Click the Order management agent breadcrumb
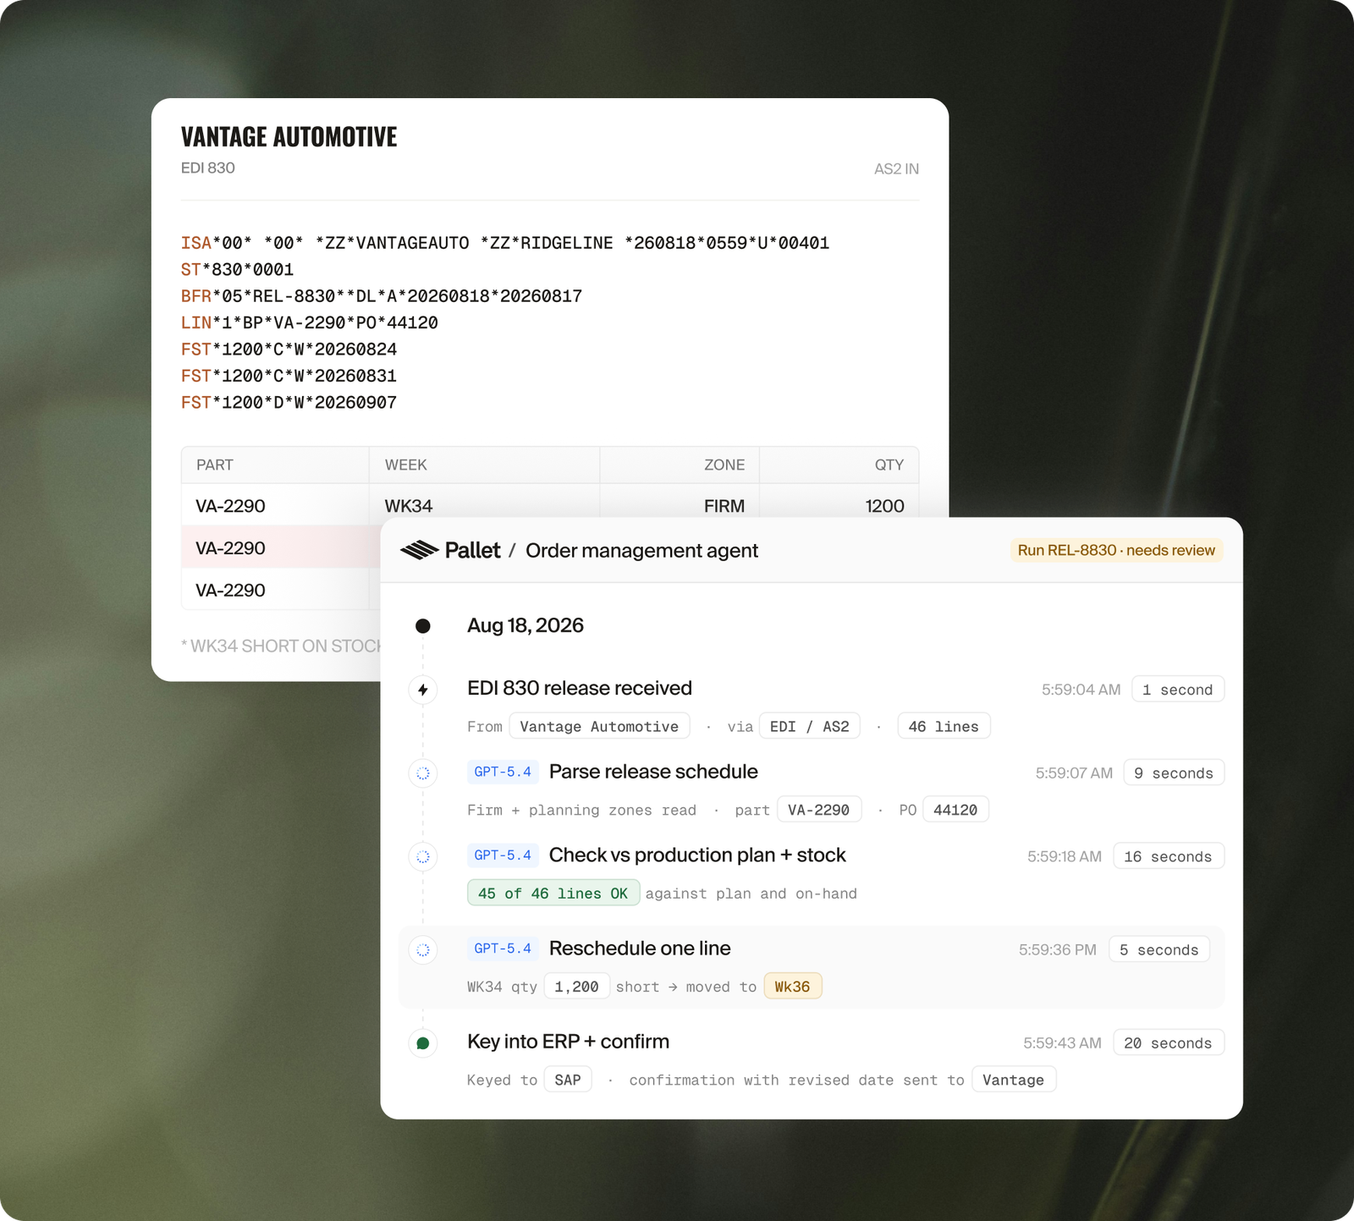1354x1221 pixels. point(641,551)
